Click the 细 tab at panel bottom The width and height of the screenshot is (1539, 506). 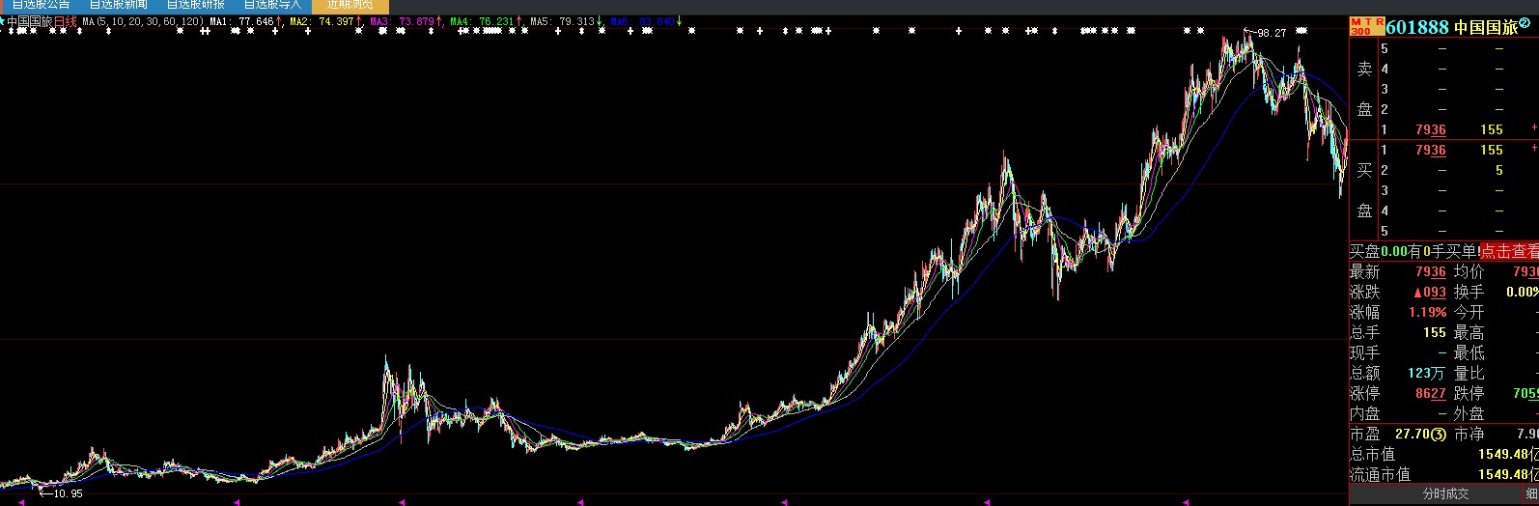(x=1531, y=493)
